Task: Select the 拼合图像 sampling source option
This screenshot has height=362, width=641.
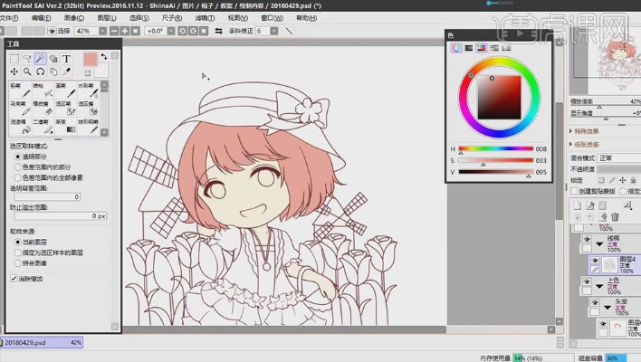Action: (17, 263)
